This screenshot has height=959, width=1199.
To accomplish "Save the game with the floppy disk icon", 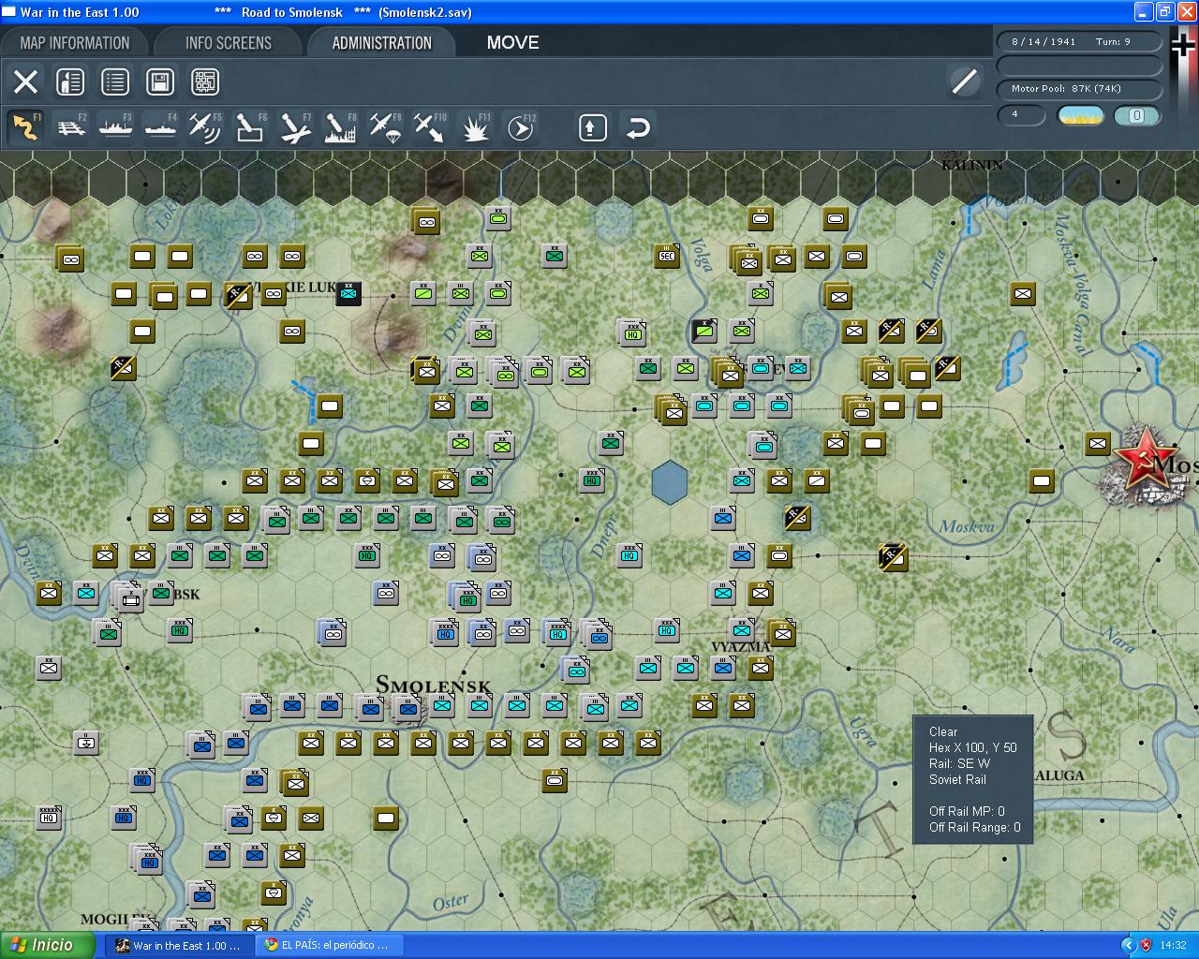I will [x=160, y=81].
